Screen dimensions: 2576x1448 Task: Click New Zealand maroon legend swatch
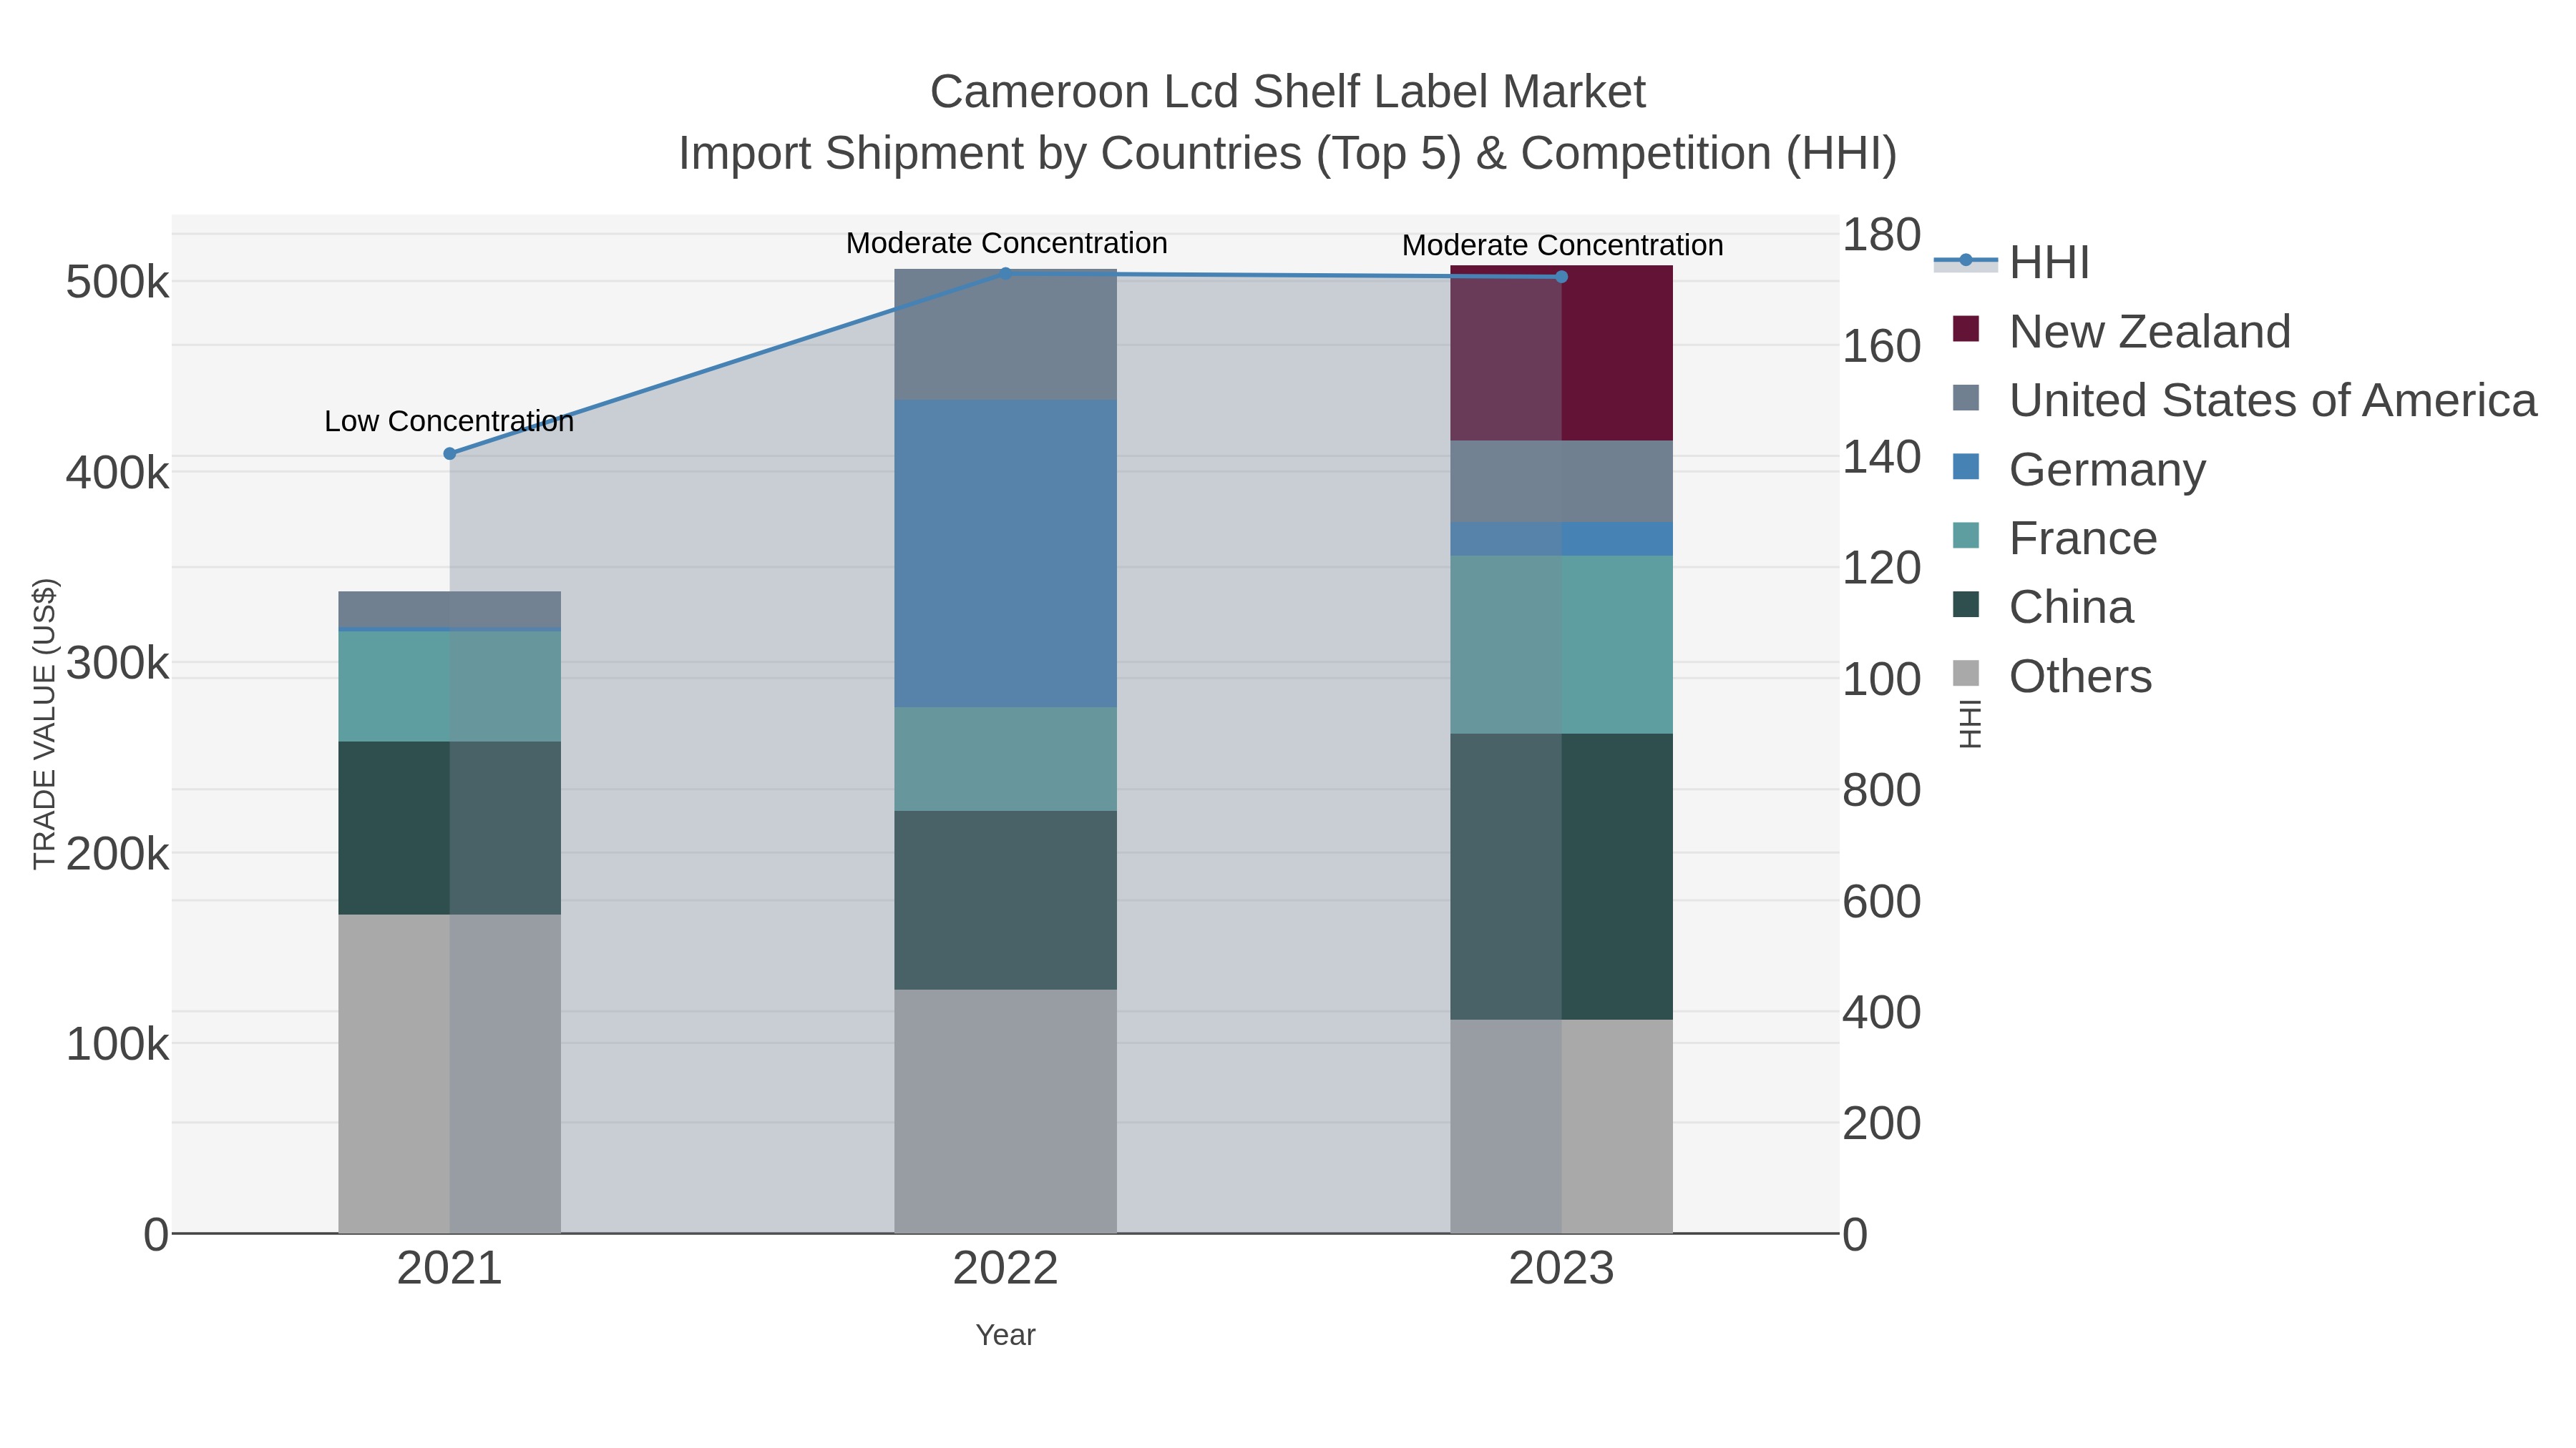tap(1965, 329)
